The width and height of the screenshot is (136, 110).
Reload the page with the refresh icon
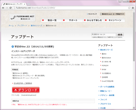click(11, 8)
